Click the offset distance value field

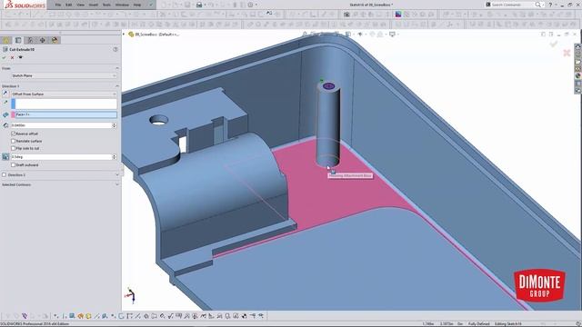(61, 125)
